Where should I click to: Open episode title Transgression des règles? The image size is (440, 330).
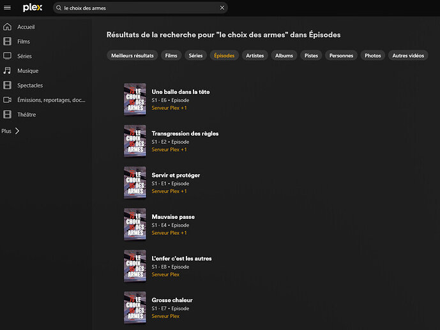pos(185,133)
